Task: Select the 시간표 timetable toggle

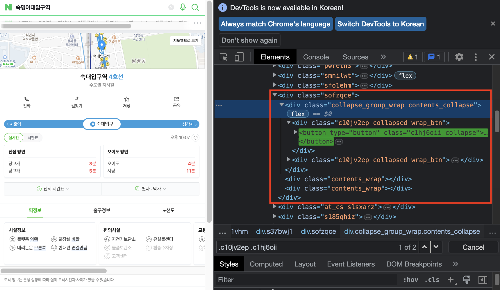Action: (x=33, y=137)
